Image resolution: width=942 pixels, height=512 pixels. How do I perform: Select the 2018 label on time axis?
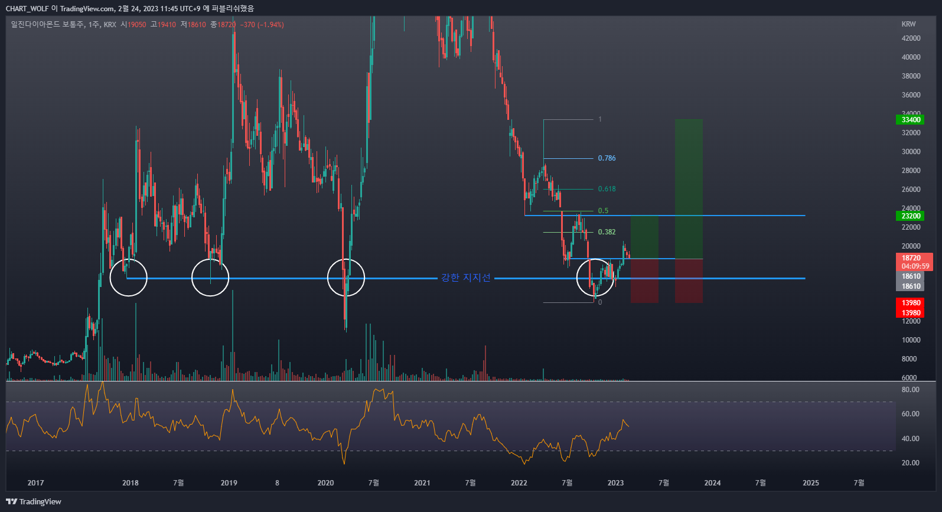[x=131, y=483]
